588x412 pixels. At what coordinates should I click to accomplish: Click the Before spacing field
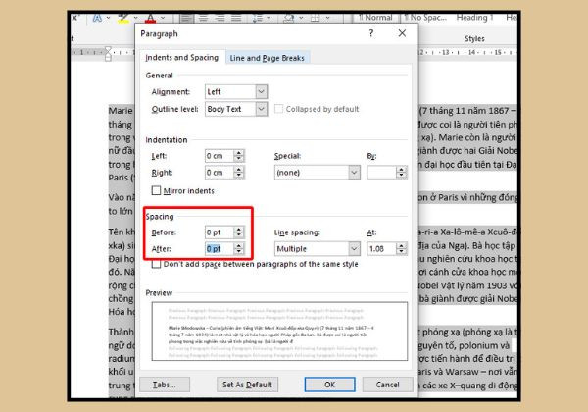[x=220, y=232]
